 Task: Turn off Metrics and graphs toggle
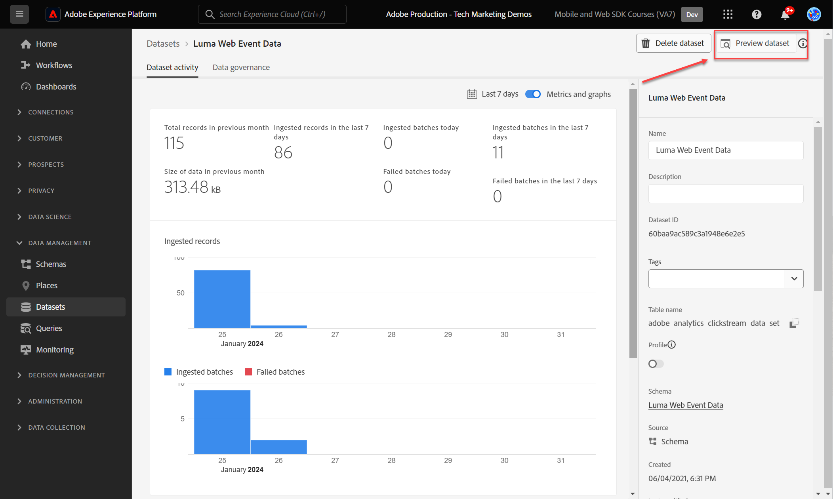pos(533,94)
